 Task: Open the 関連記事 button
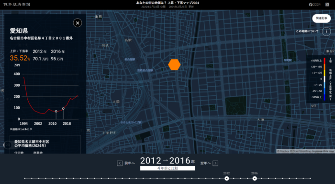pyautogui.click(x=321, y=19)
